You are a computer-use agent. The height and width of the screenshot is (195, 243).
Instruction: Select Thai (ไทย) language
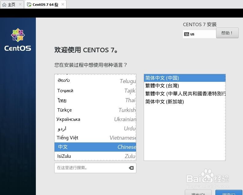pos(95,100)
